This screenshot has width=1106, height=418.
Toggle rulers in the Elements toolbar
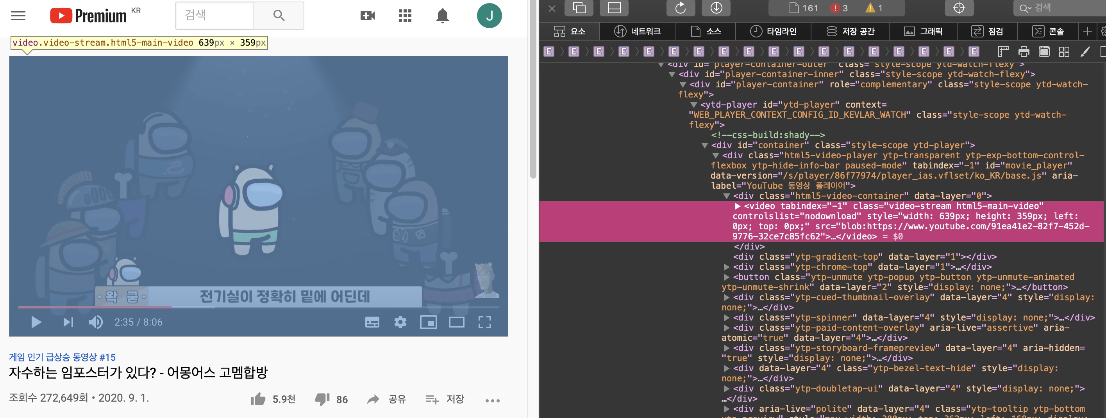click(1003, 52)
